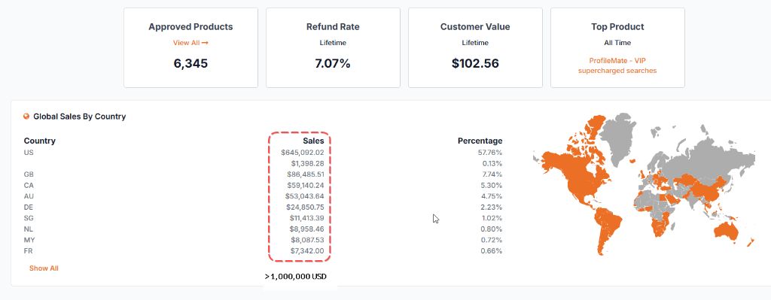Select the GB sales value $86,485.51
This screenshot has height=300, width=771.
point(306,174)
